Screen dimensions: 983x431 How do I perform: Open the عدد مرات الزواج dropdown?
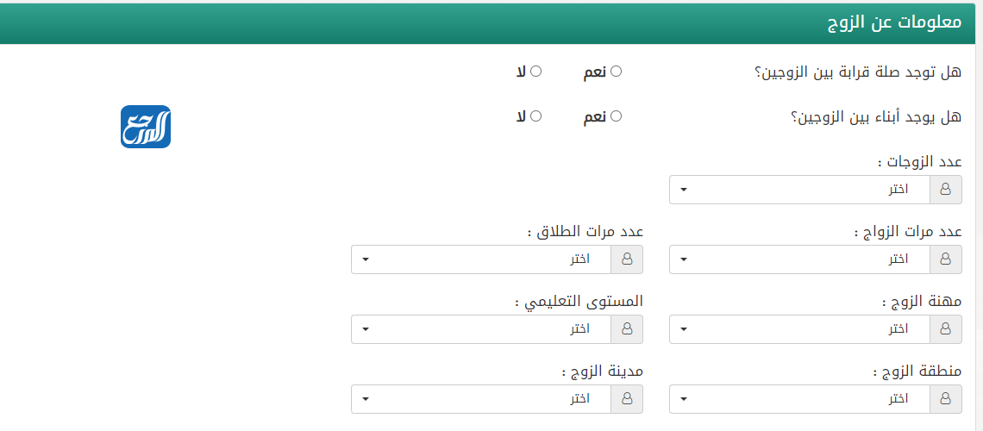pos(799,259)
